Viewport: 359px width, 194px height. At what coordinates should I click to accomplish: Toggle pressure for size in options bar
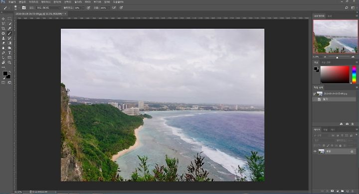pos(121,7)
